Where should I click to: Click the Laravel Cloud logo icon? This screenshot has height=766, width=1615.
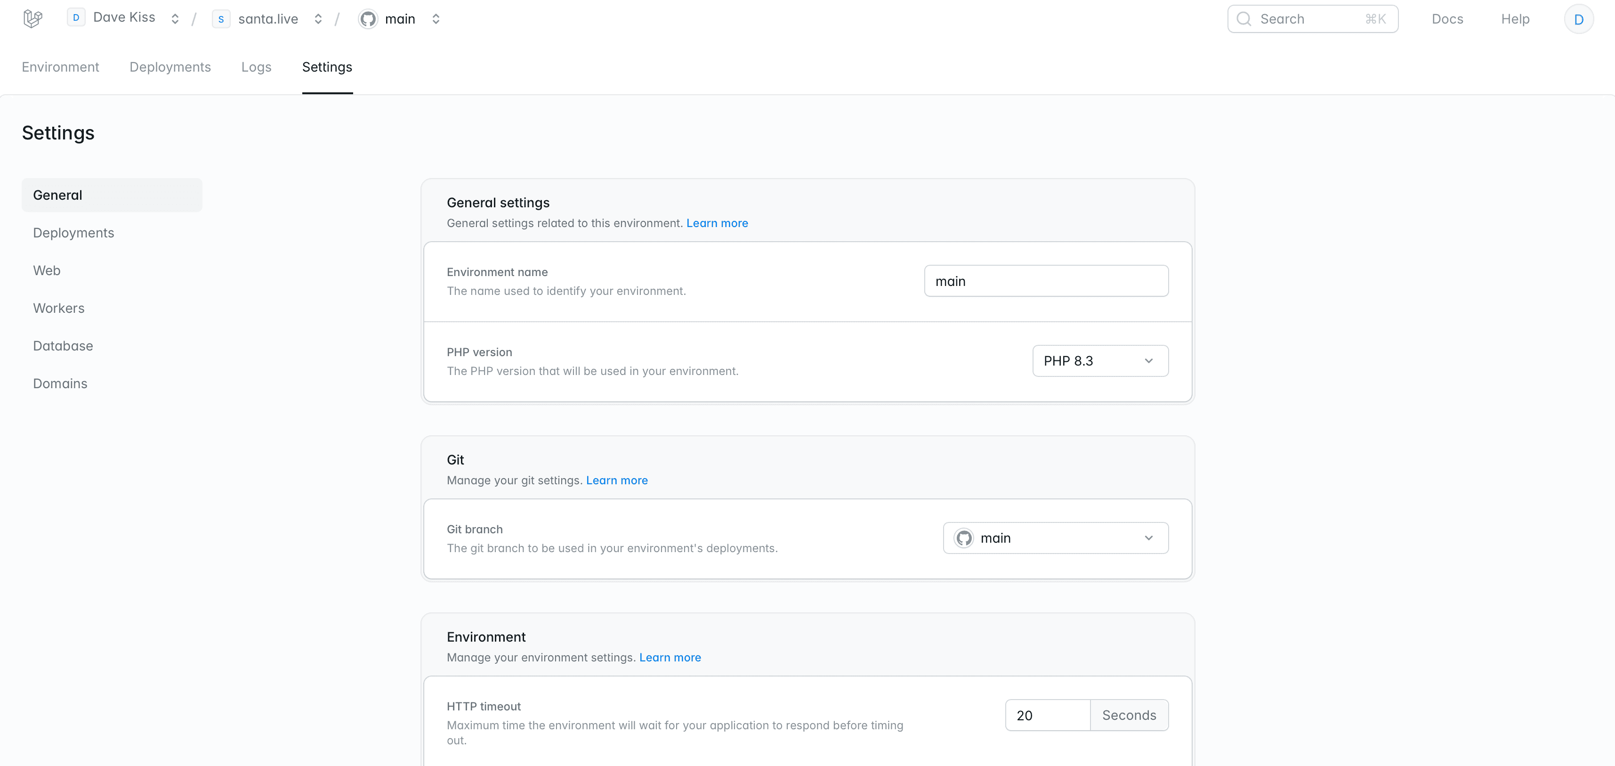pos(32,19)
